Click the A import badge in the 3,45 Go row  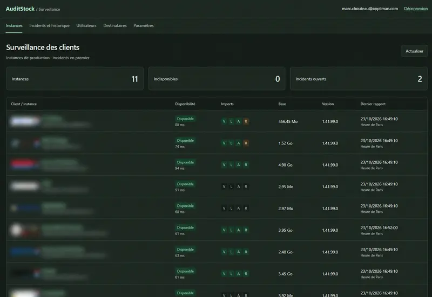[x=239, y=274]
